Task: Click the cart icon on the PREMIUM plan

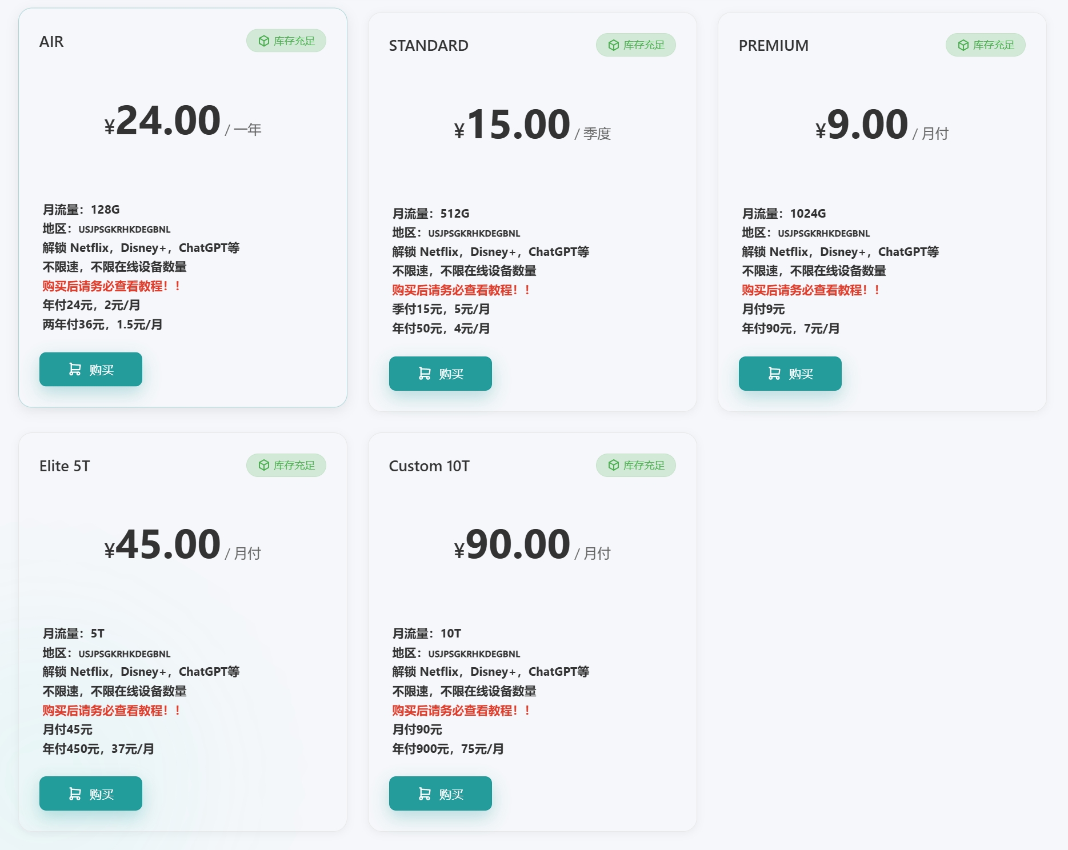Action: 774,374
